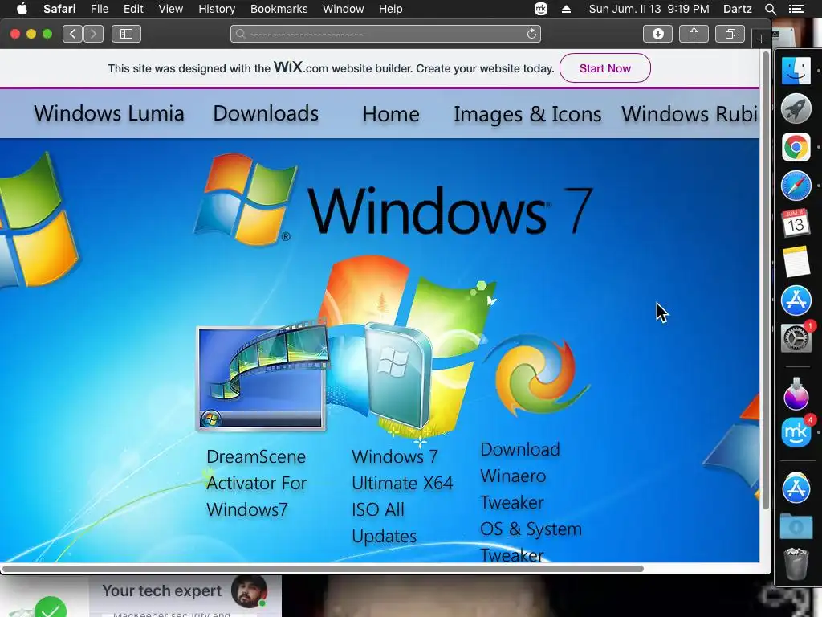822x617 pixels.
Task: Open the Help menu
Action: [391, 9]
